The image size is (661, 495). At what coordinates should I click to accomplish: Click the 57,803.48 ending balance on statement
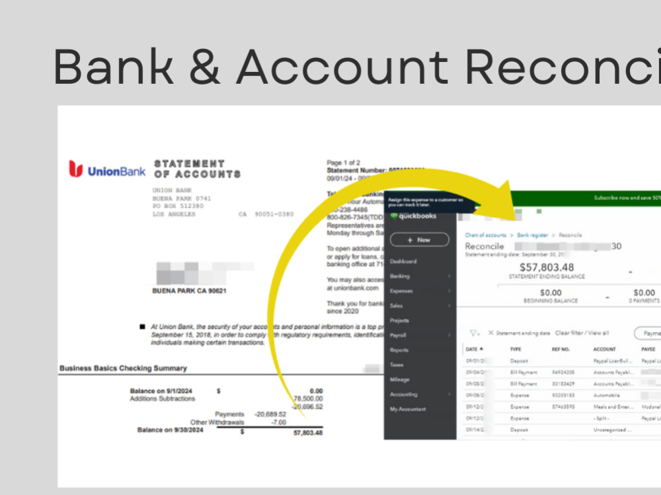(308, 433)
